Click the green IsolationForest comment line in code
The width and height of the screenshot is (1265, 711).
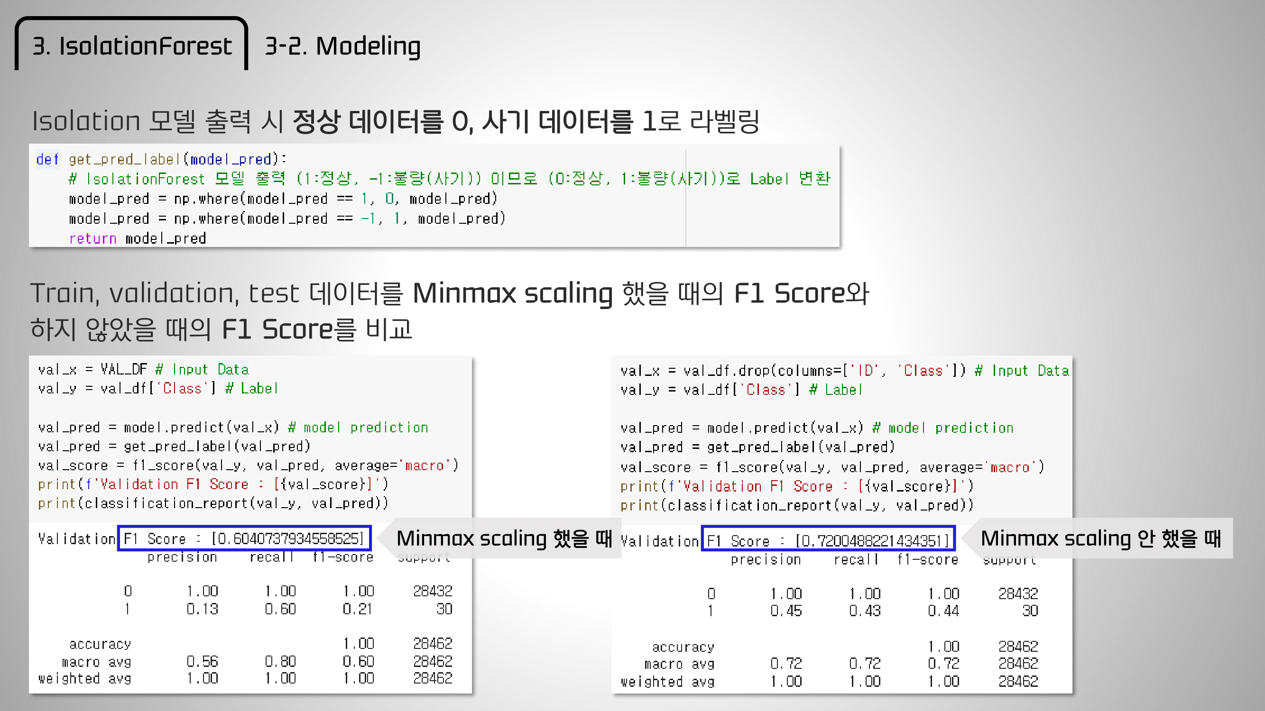(449, 179)
